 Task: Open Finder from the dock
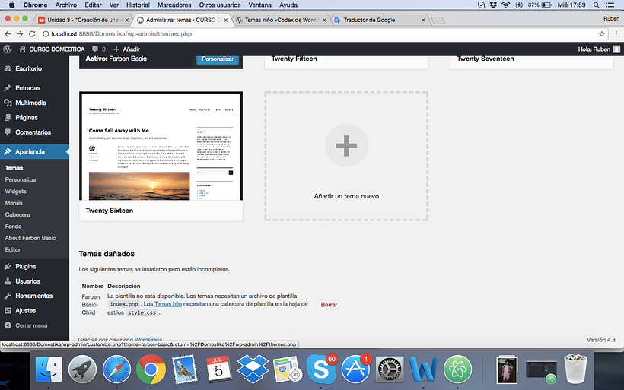49,369
